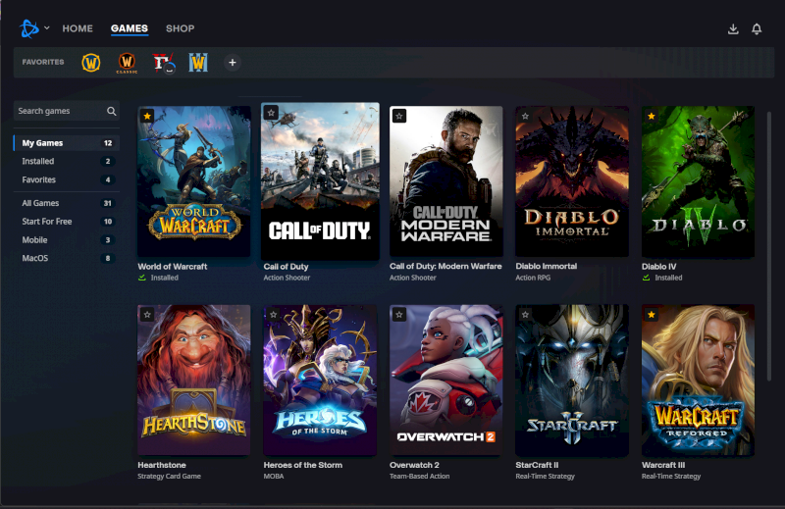Click the Search games field
The image size is (785, 509).
[67, 111]
